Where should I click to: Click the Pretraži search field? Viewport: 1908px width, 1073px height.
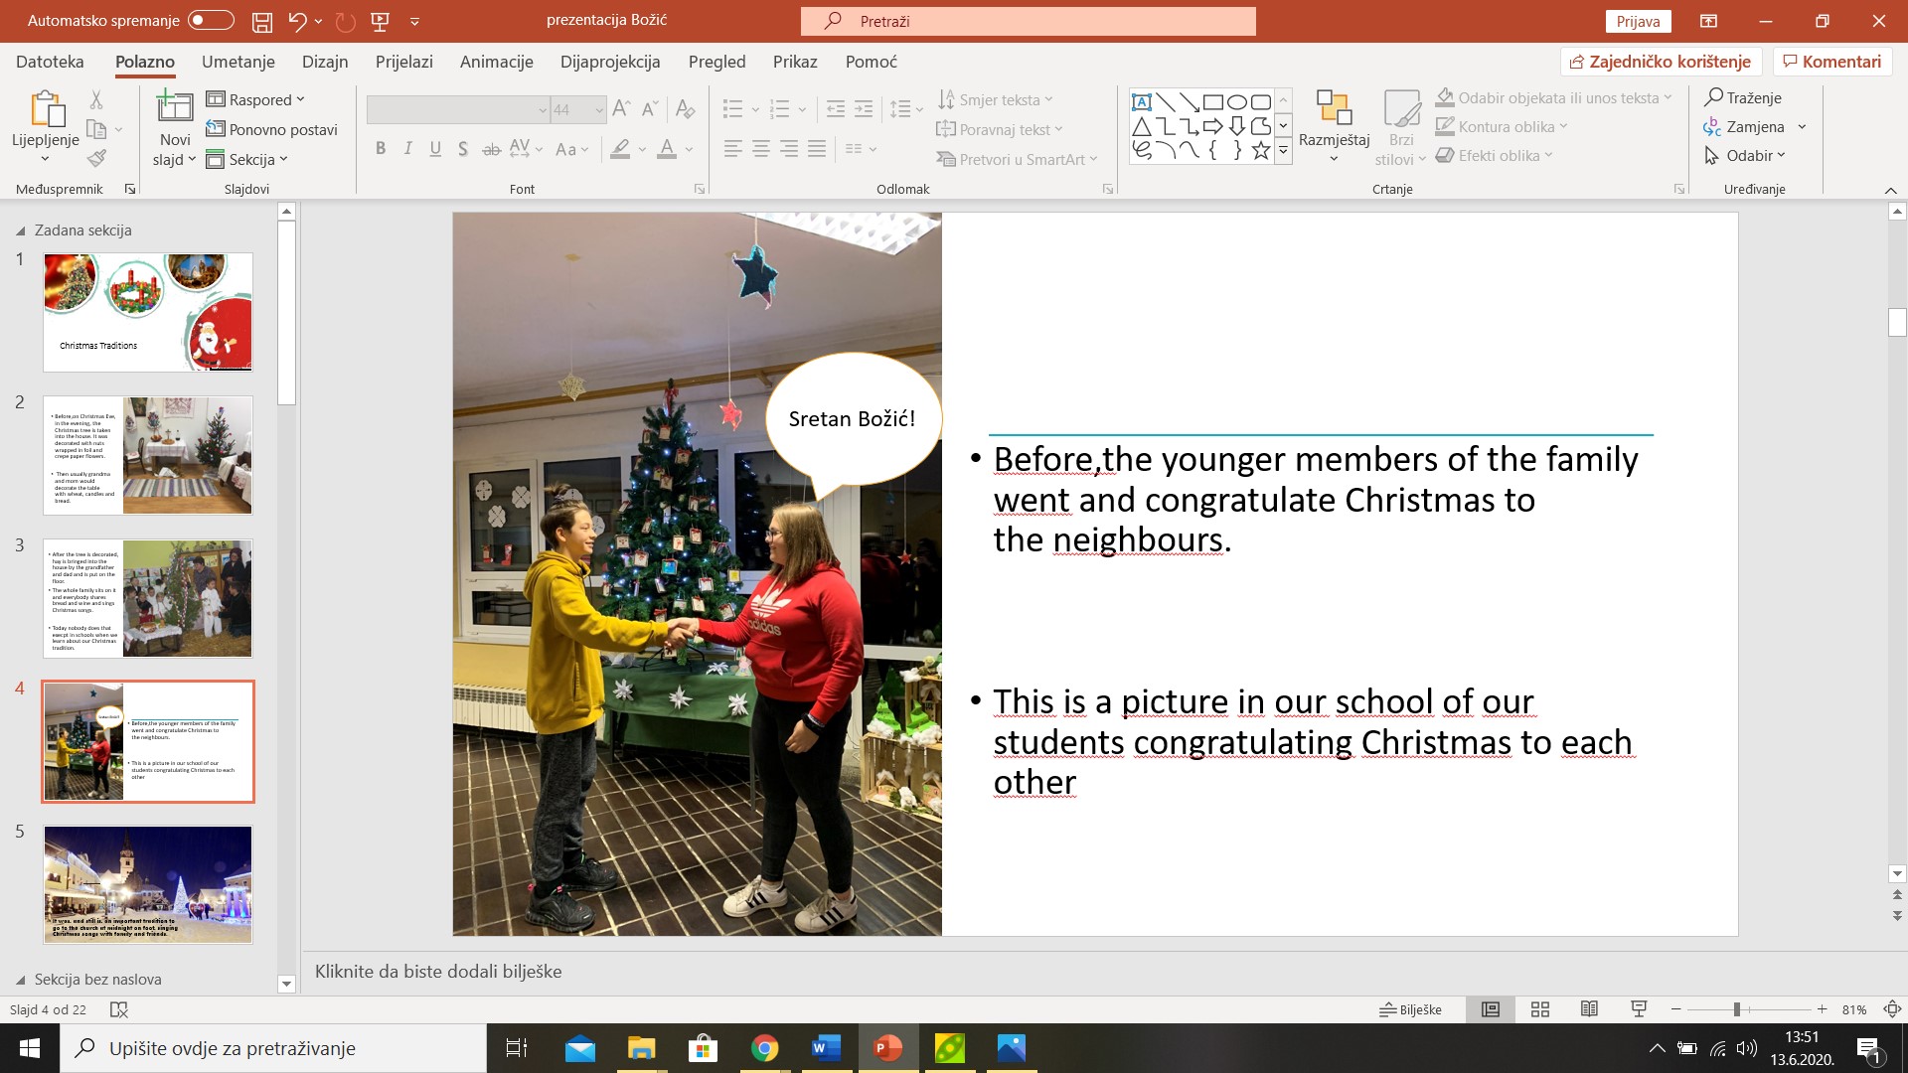[1029, 21]
